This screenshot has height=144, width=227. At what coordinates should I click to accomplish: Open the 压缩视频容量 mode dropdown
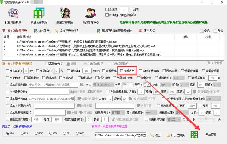pyautogui.click(x=174, y=120)
